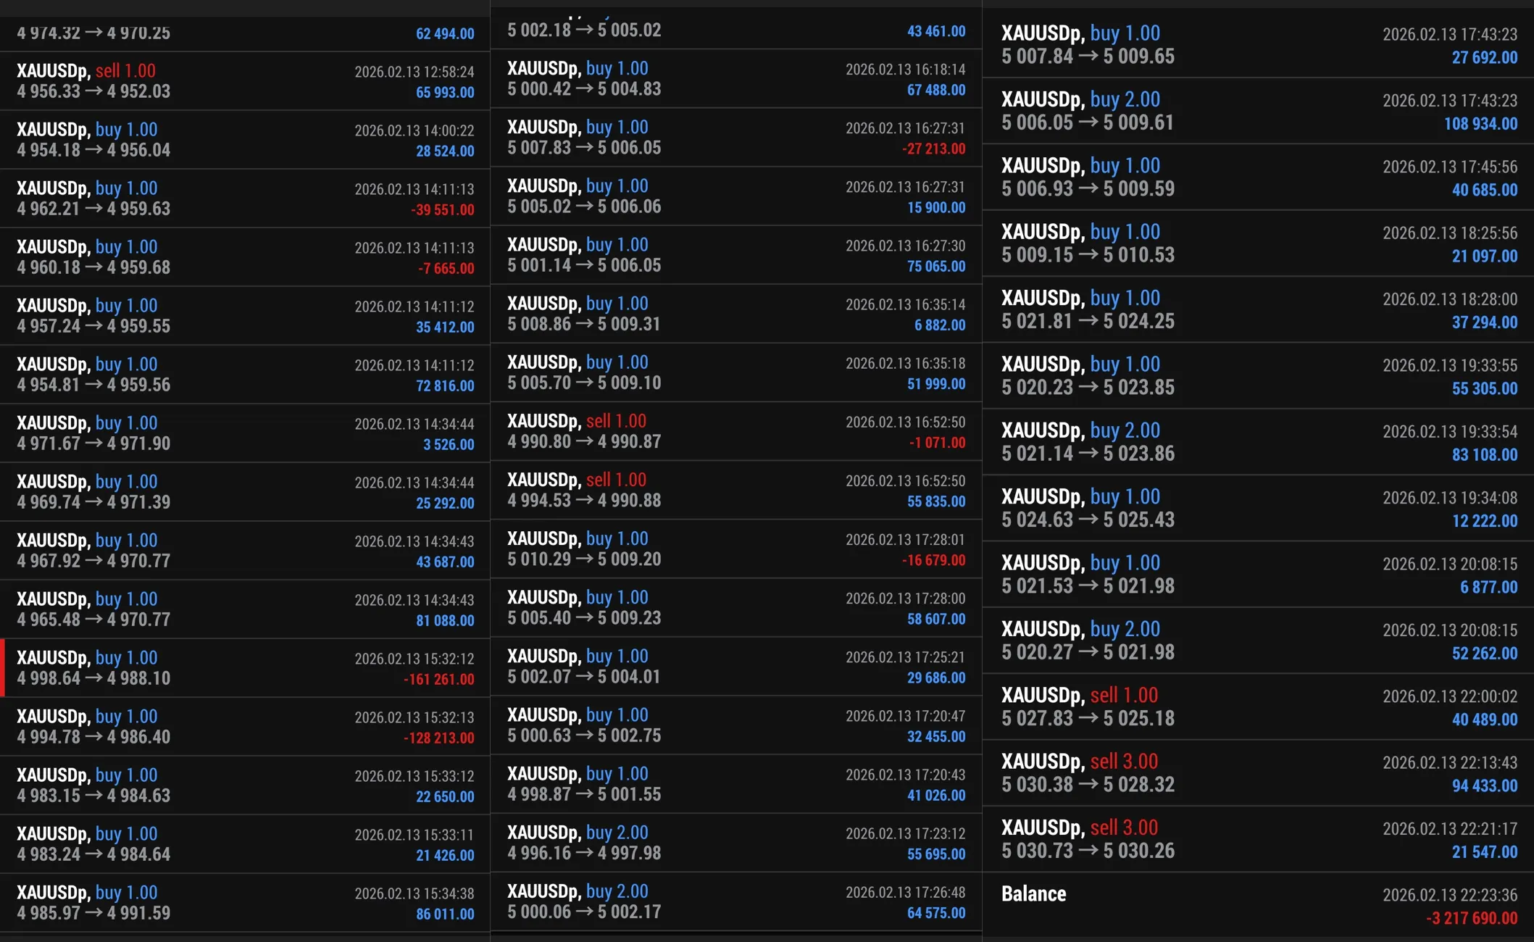Select the sell 1.00 trade at 22:00:02

[x=1258, y=706]
